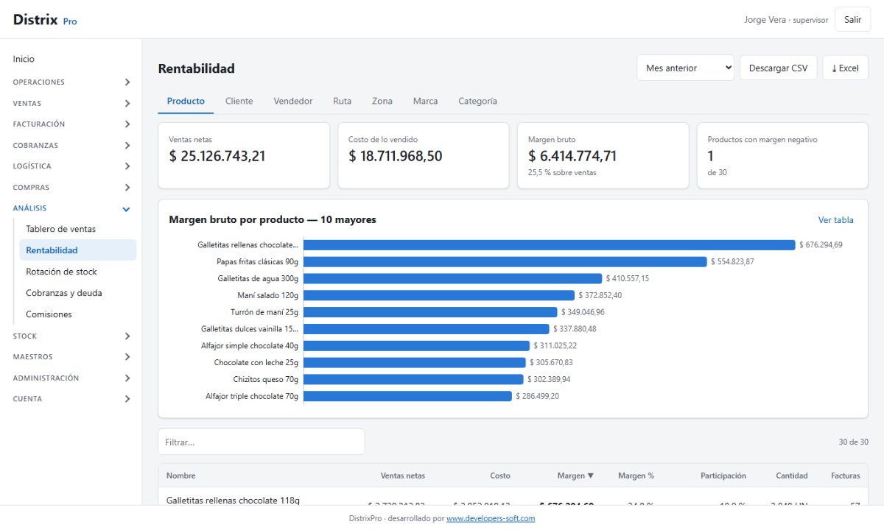The height and width of the screenshot is (530, 884).
Task: Focus the Filtrar input field
Action: [x=262, y=442]
